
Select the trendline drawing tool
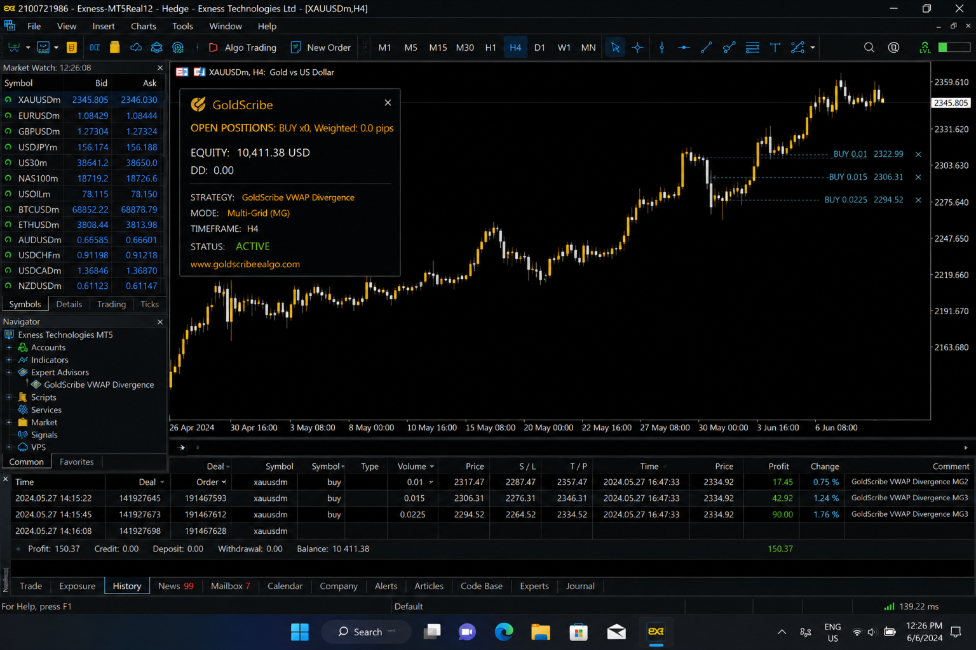(706, 48)
